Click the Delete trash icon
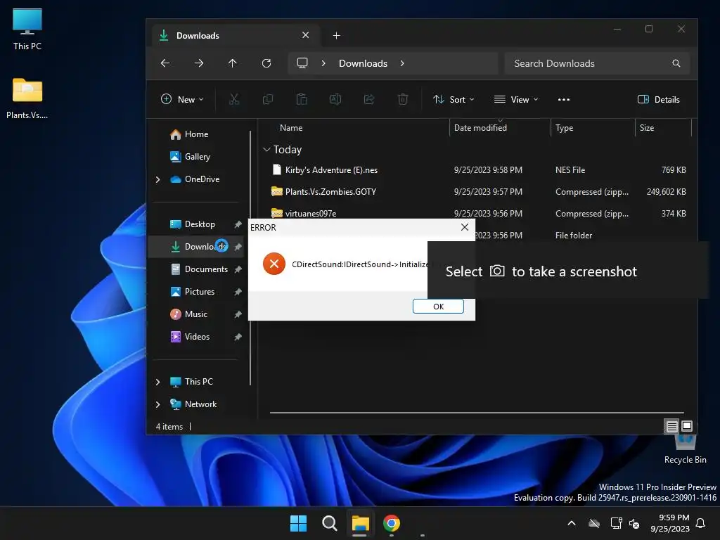The image size is (720, 540). tap(403, 99)
